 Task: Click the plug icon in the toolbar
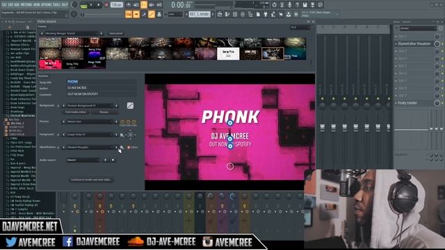[x=266, y=14]
